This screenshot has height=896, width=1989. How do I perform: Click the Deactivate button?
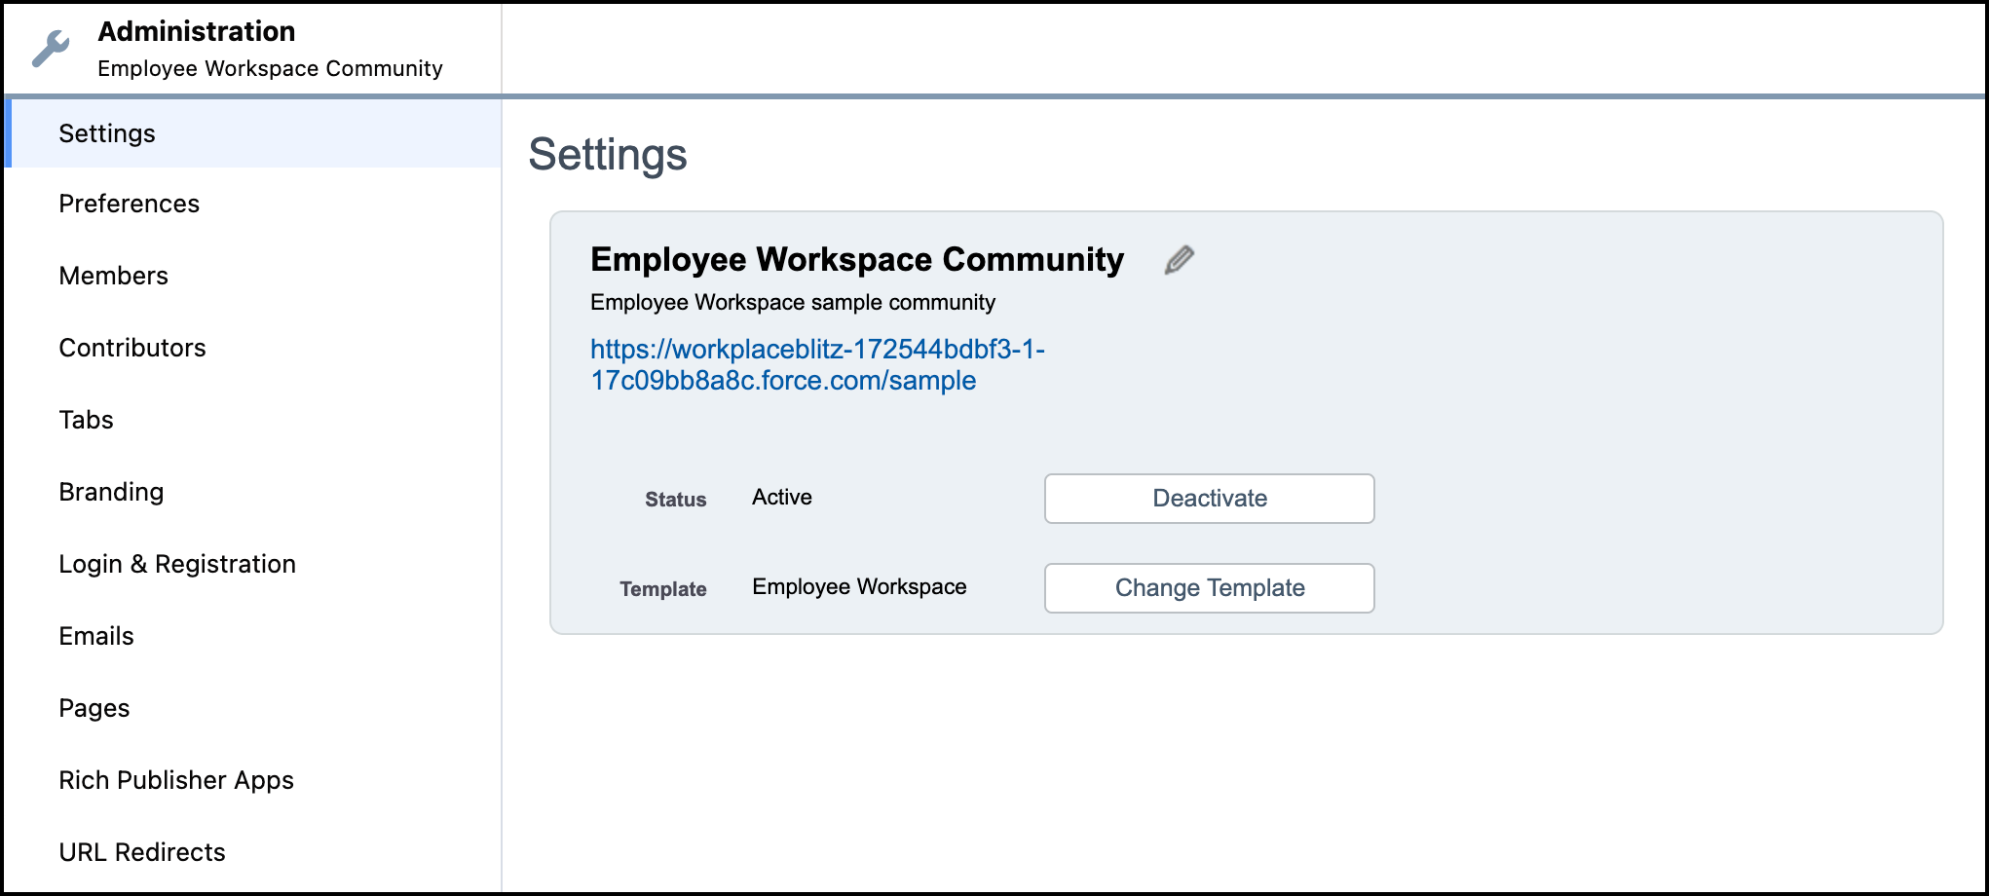[x=1209, y=499]
